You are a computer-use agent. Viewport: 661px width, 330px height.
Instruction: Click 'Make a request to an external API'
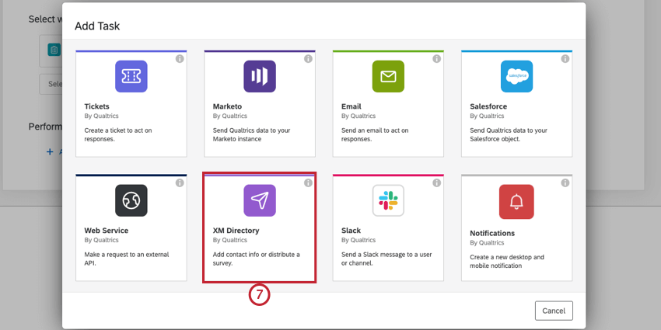[x=127, y=259]
